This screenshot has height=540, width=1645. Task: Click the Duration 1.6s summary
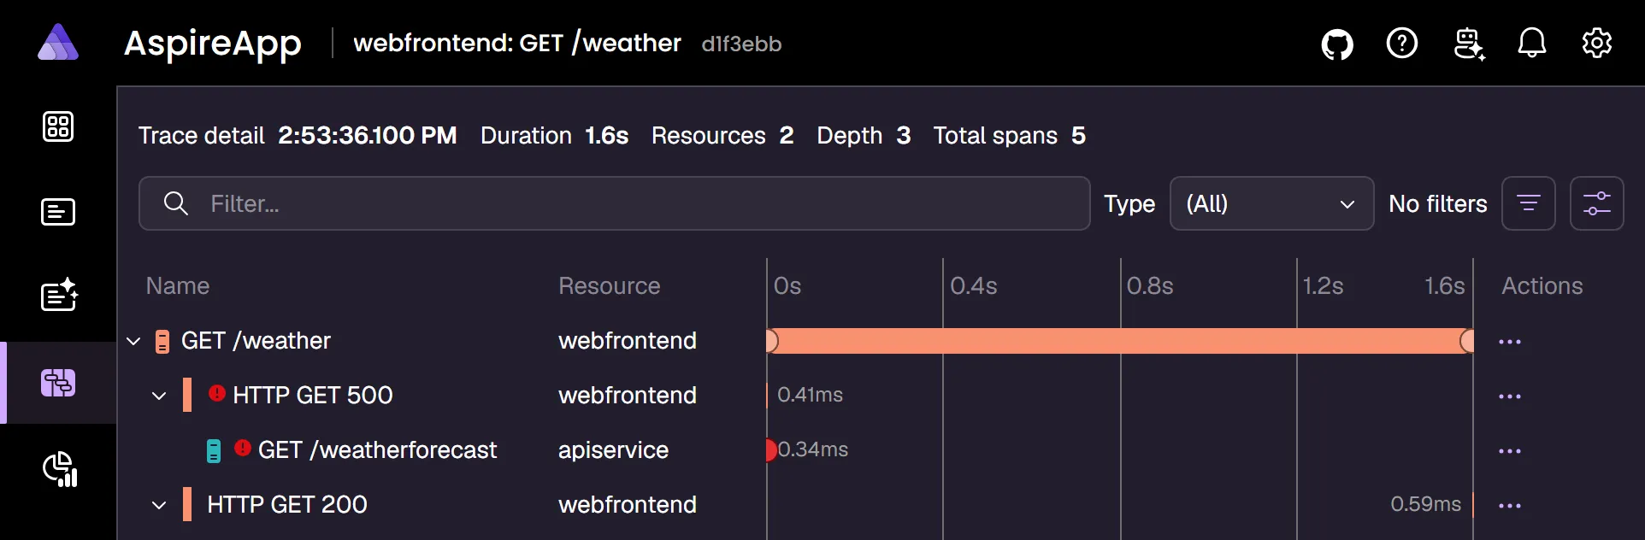(x=555, y=135)
